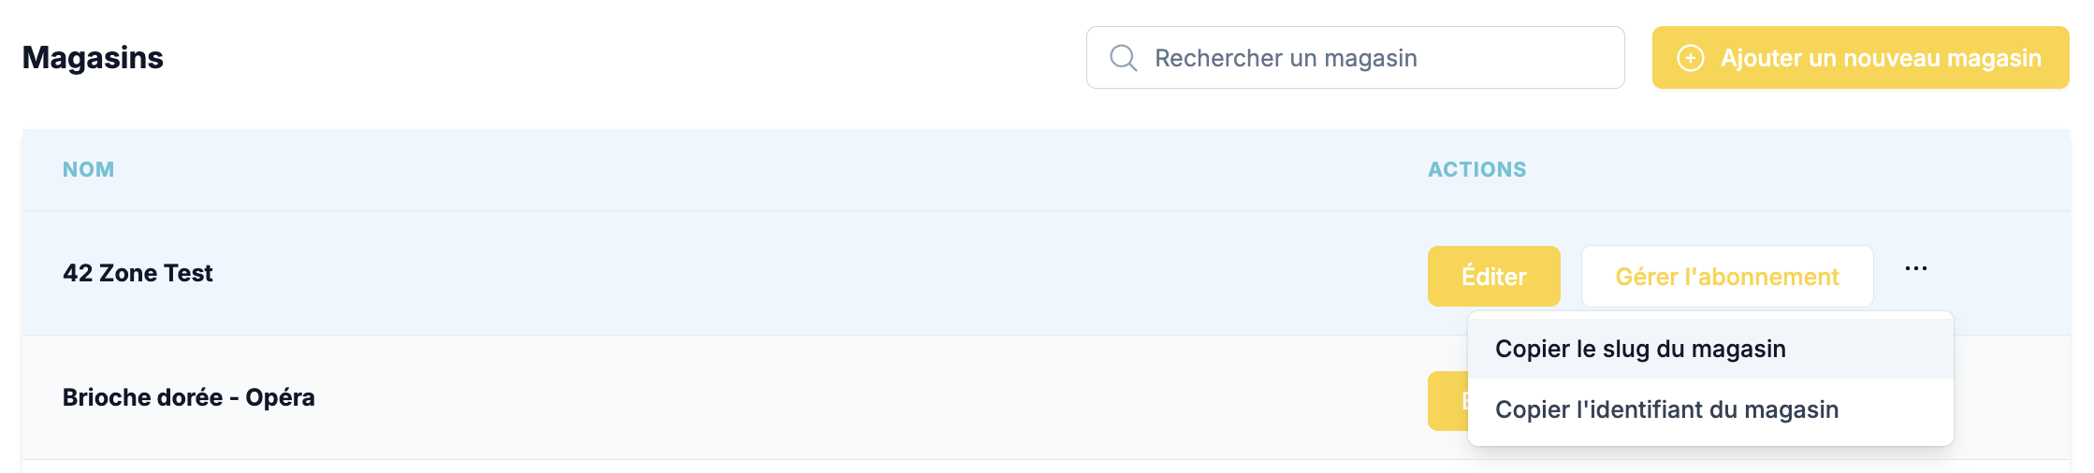The width and height of the screenshot is (2094, 473).
Task: Select Copier l'identifiant du magasin
Action: click(x=1666, y=409)
